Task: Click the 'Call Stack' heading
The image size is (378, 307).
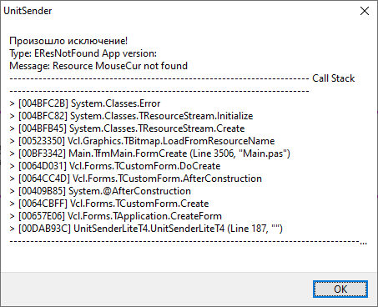Action: [x=333, y=78]
